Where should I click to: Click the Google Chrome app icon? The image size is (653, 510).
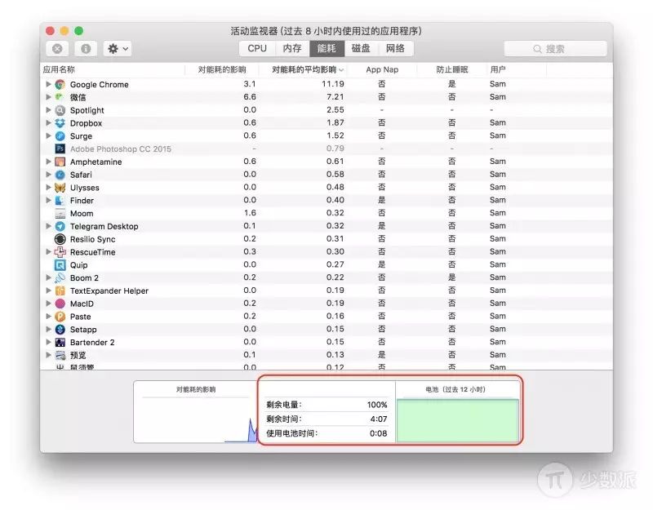tap(60, 84)
